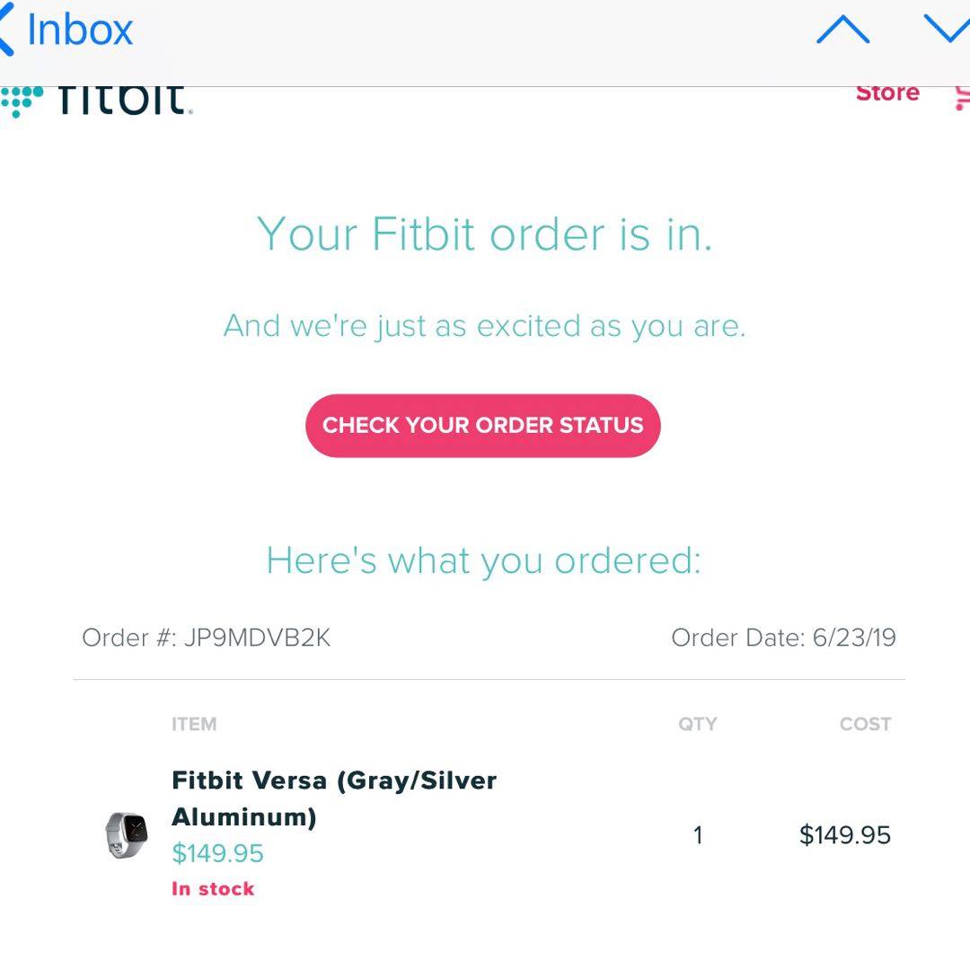Tap the ITEM column header
Screen dimensions: 970x970
point(194,724)
